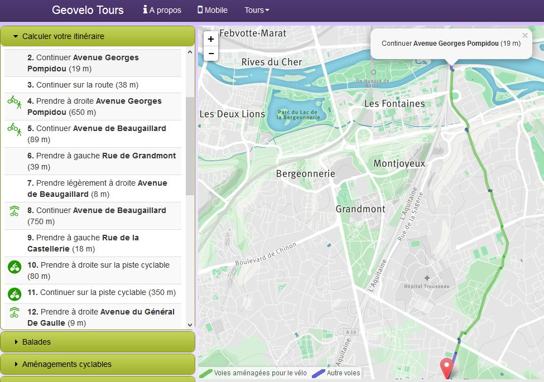Click the cyclist icon beside step 5
The width and height of the screenshot is (544, 382).
pos(14,129)
